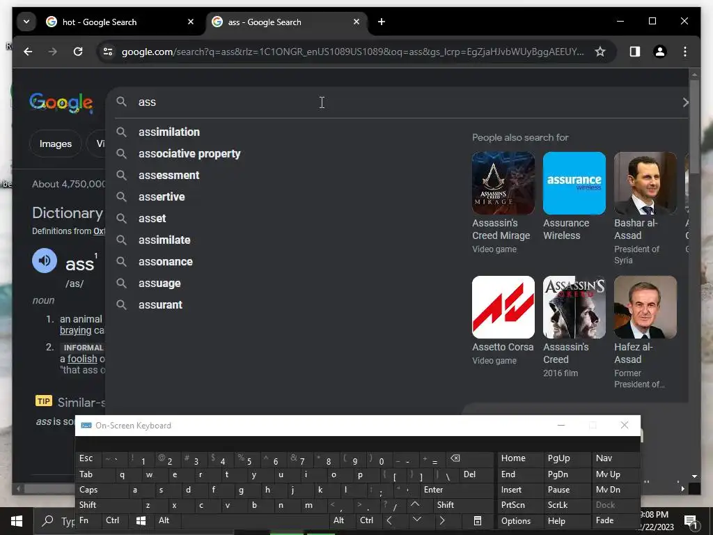
Task: Open a new tab with plus button
Action: coord(382,22)
